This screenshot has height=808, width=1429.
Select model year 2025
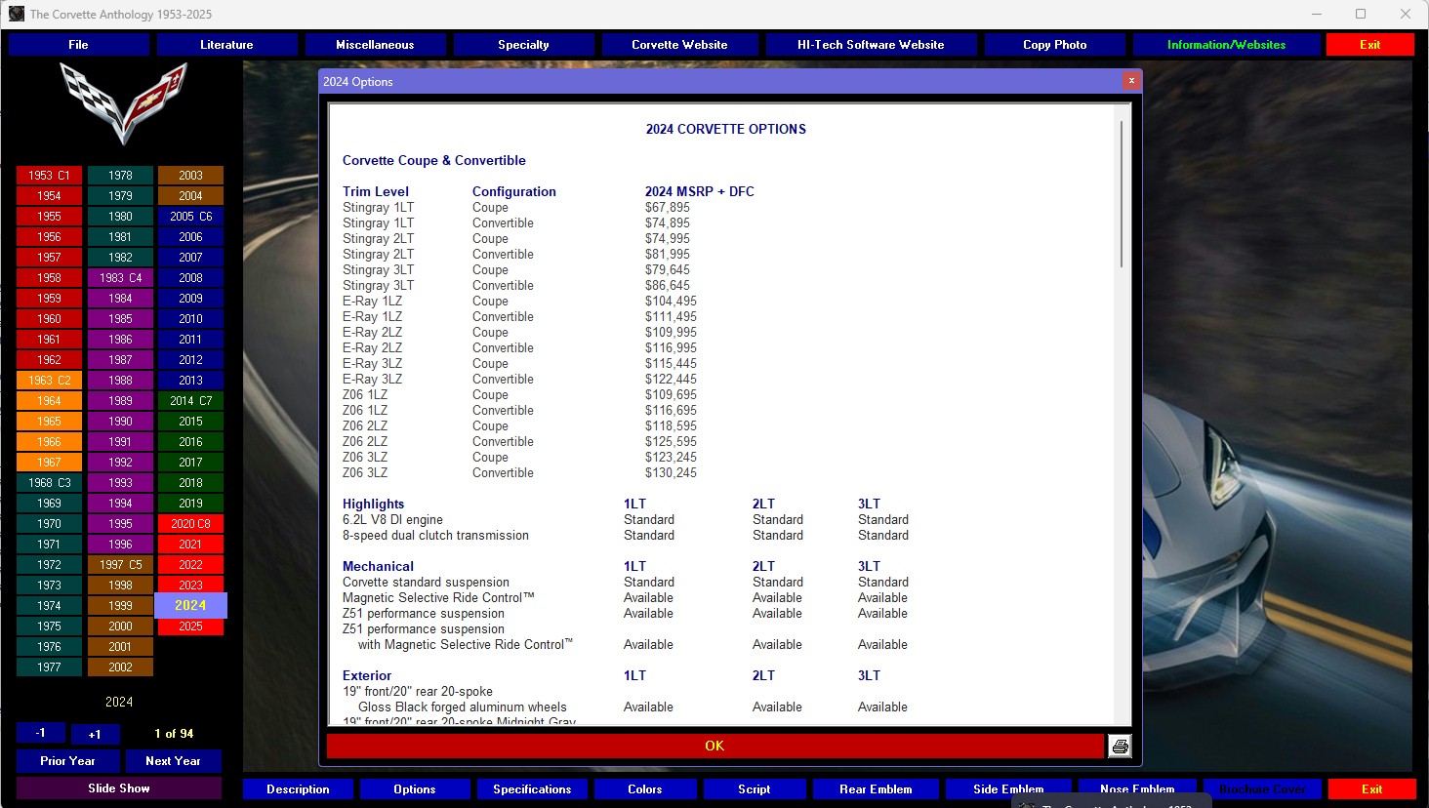point(190,626)
